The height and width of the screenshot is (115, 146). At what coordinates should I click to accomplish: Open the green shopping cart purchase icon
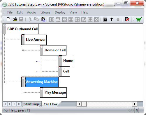tap(139, 19)
